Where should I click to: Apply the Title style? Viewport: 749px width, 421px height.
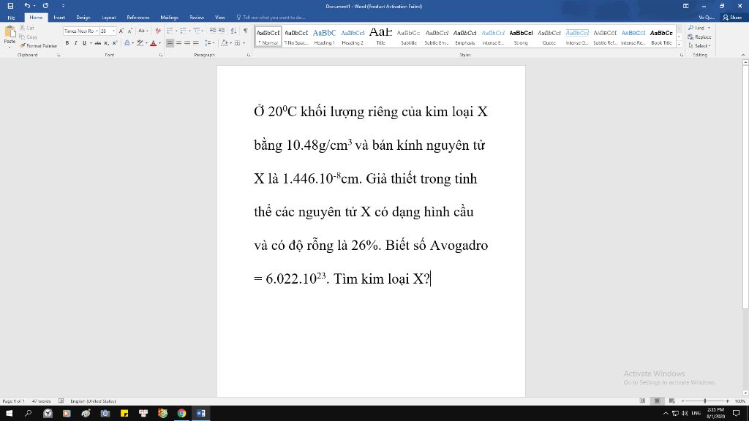coord(380,37)
